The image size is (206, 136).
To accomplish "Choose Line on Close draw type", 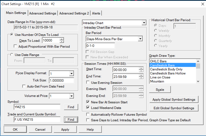I will (x=172, y=77).
